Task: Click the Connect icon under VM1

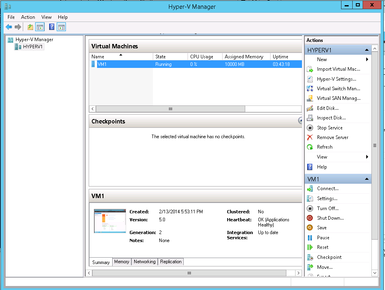Action: click(x=310, y=189)
